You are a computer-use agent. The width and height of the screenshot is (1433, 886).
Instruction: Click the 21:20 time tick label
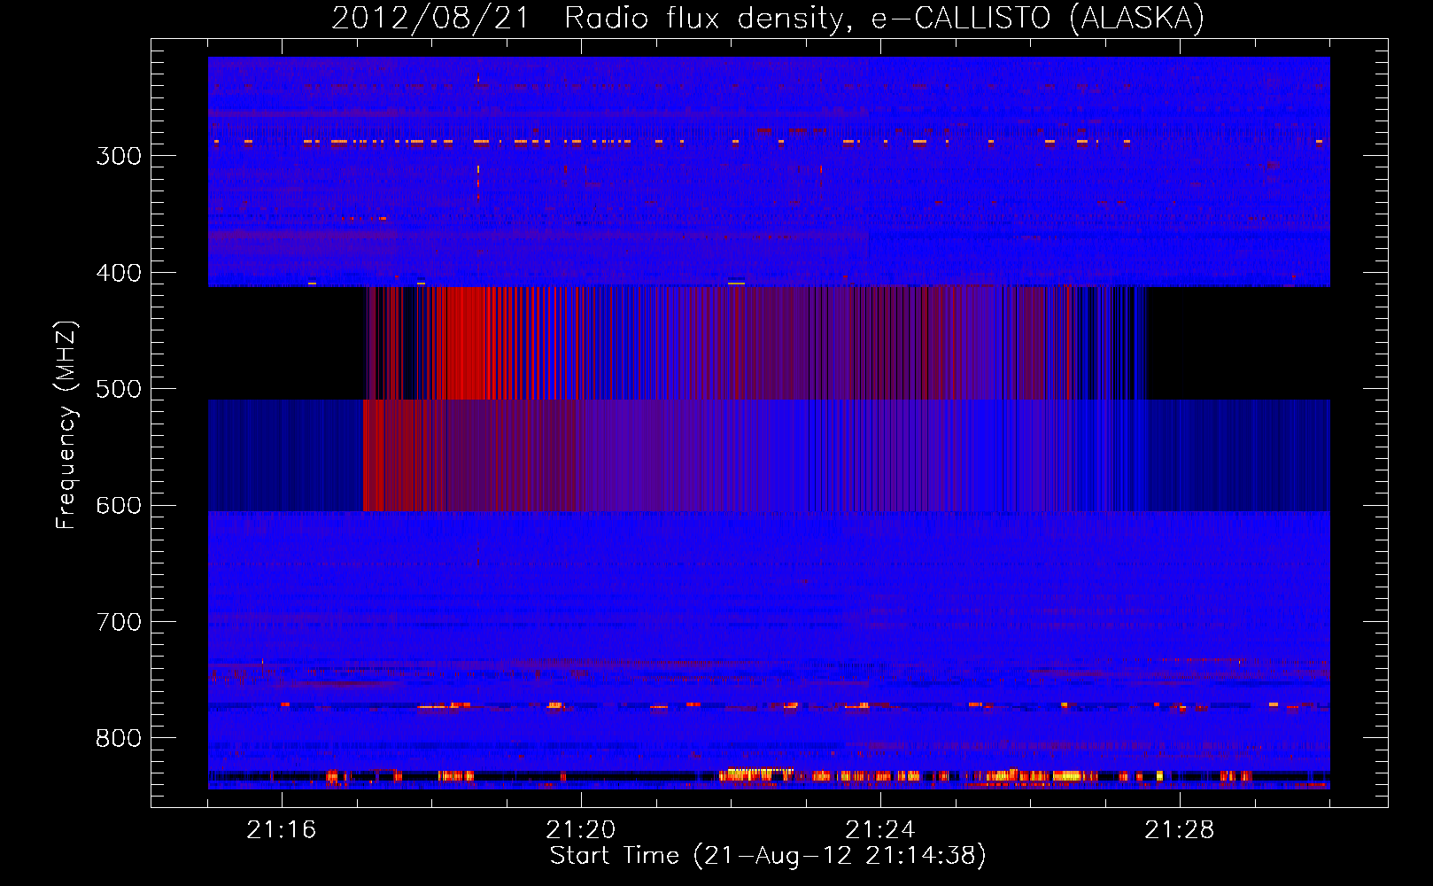[581, 830]
